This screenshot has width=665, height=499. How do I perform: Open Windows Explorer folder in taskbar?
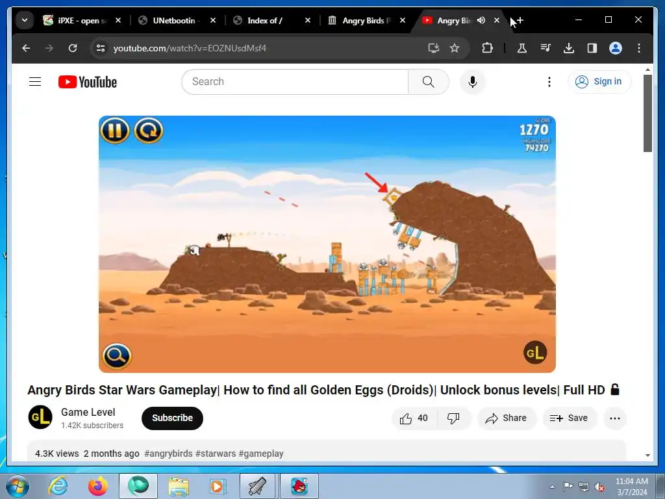point(179,486)
